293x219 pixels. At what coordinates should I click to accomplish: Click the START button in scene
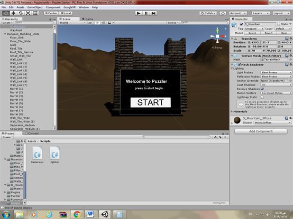151,102
